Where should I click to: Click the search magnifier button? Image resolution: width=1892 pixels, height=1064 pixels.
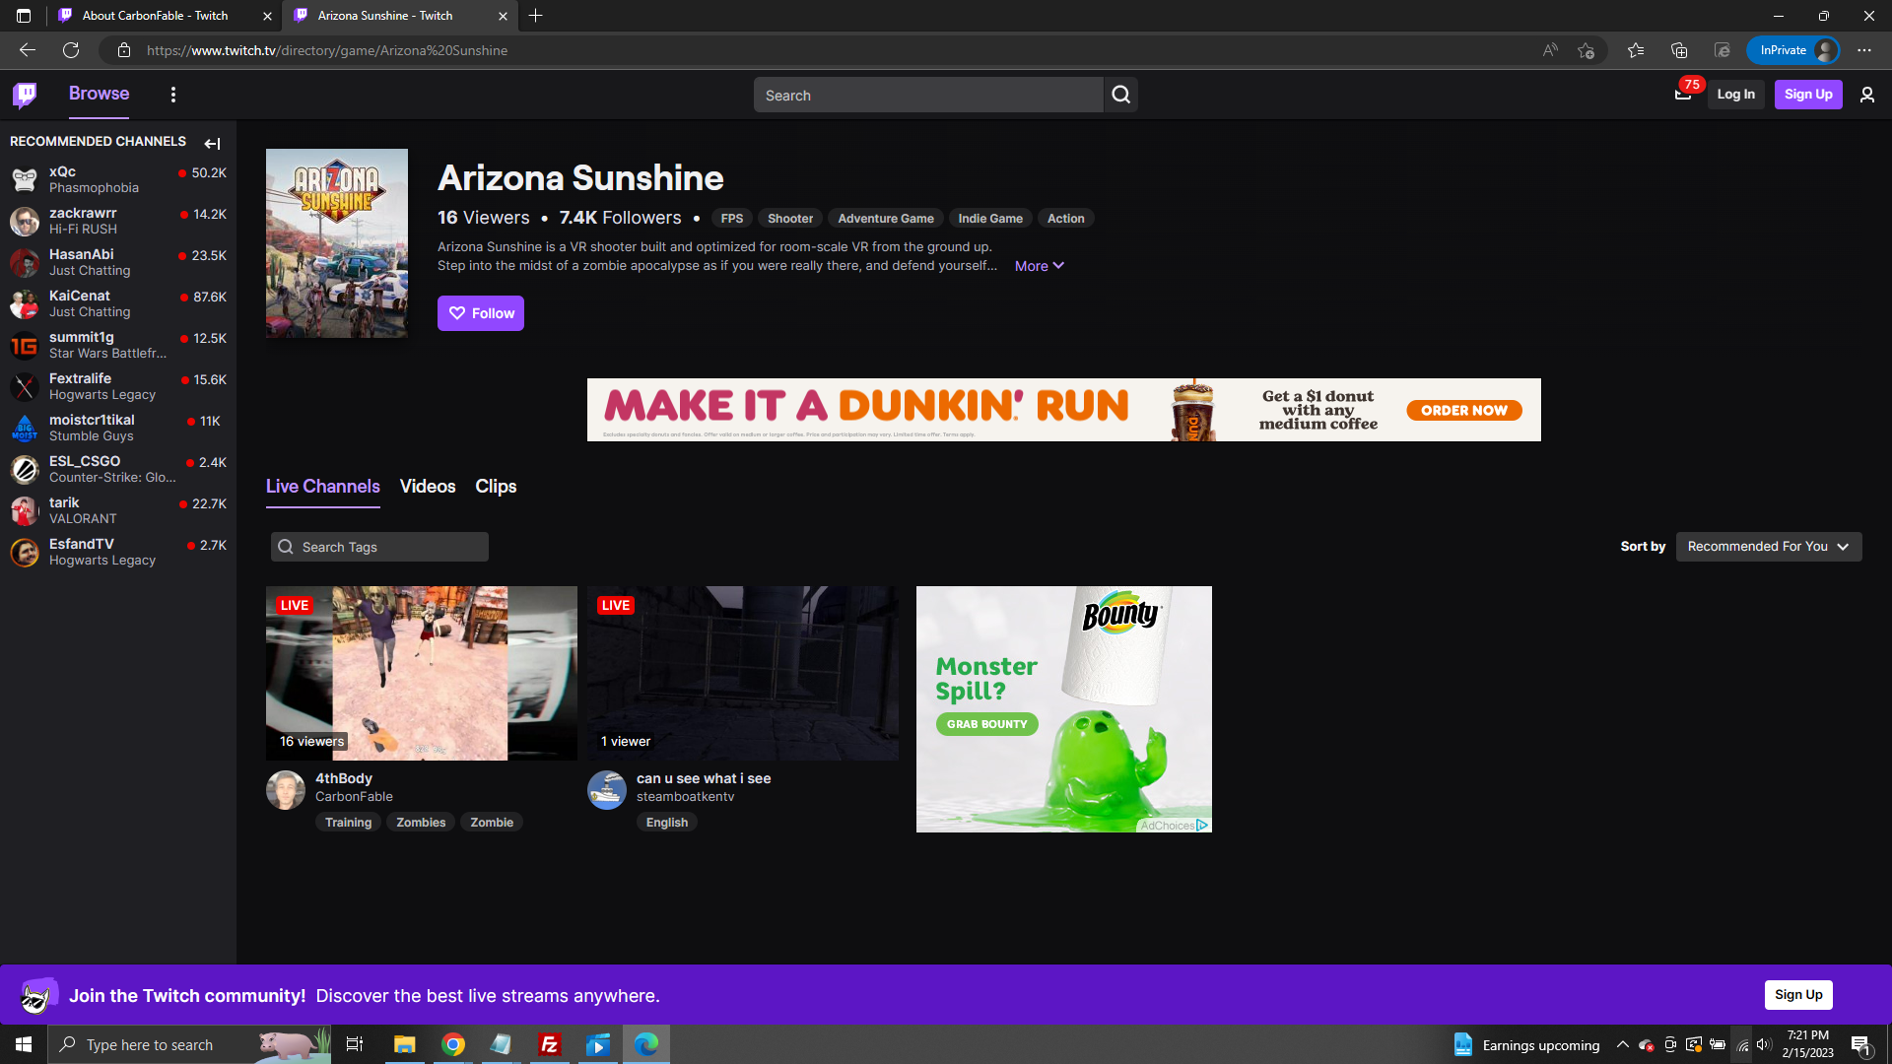pyautogui.click(x=1120, y=95)
